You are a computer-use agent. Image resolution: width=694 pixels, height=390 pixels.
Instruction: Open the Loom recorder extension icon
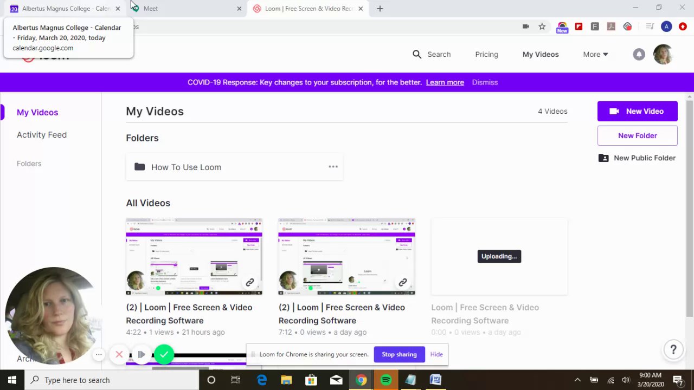627,27
